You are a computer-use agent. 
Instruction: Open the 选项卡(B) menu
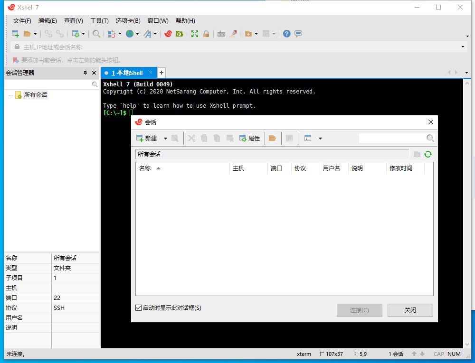(x=128, y=20)
